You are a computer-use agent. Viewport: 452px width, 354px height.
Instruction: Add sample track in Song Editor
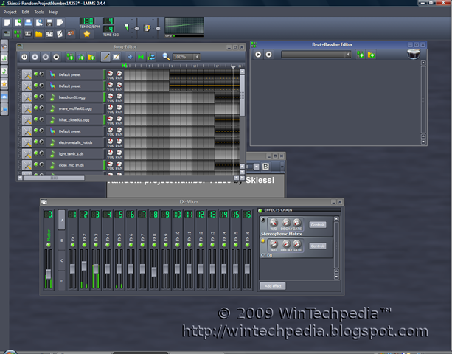pos(81,57)
